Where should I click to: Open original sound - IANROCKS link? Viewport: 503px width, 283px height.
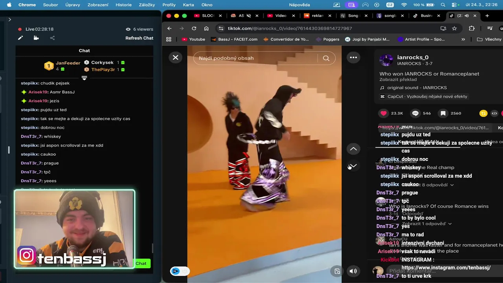coord(417,88)
